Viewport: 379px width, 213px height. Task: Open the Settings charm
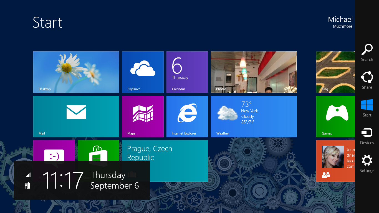point(367,164)
